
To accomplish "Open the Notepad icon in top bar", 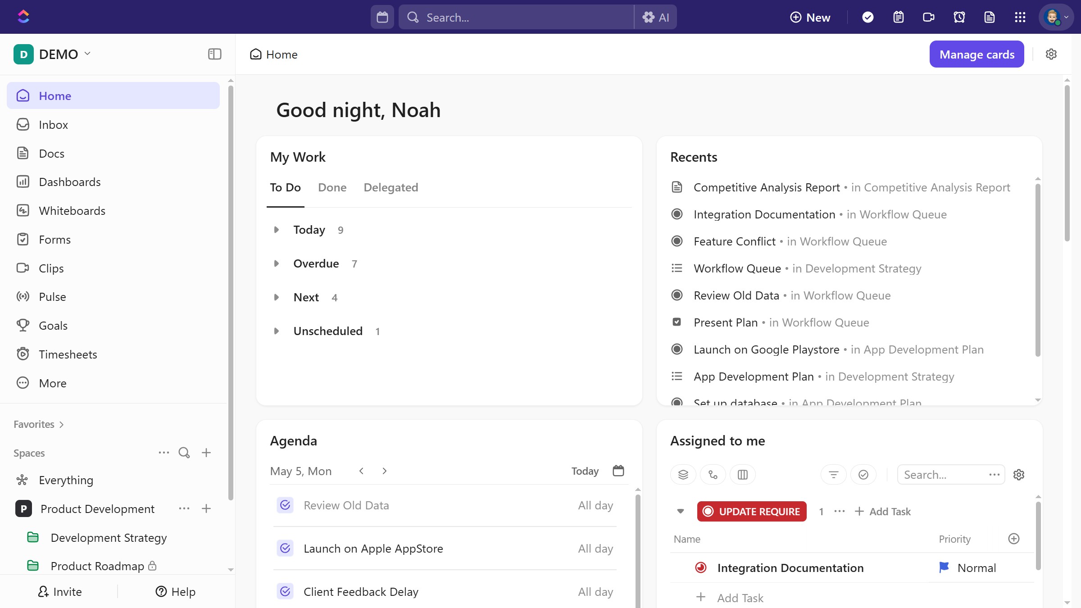I will coord(898,17).
